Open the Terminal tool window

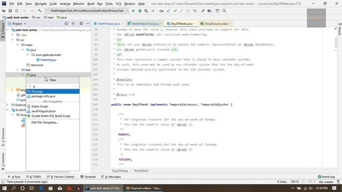tap(88, 177)
